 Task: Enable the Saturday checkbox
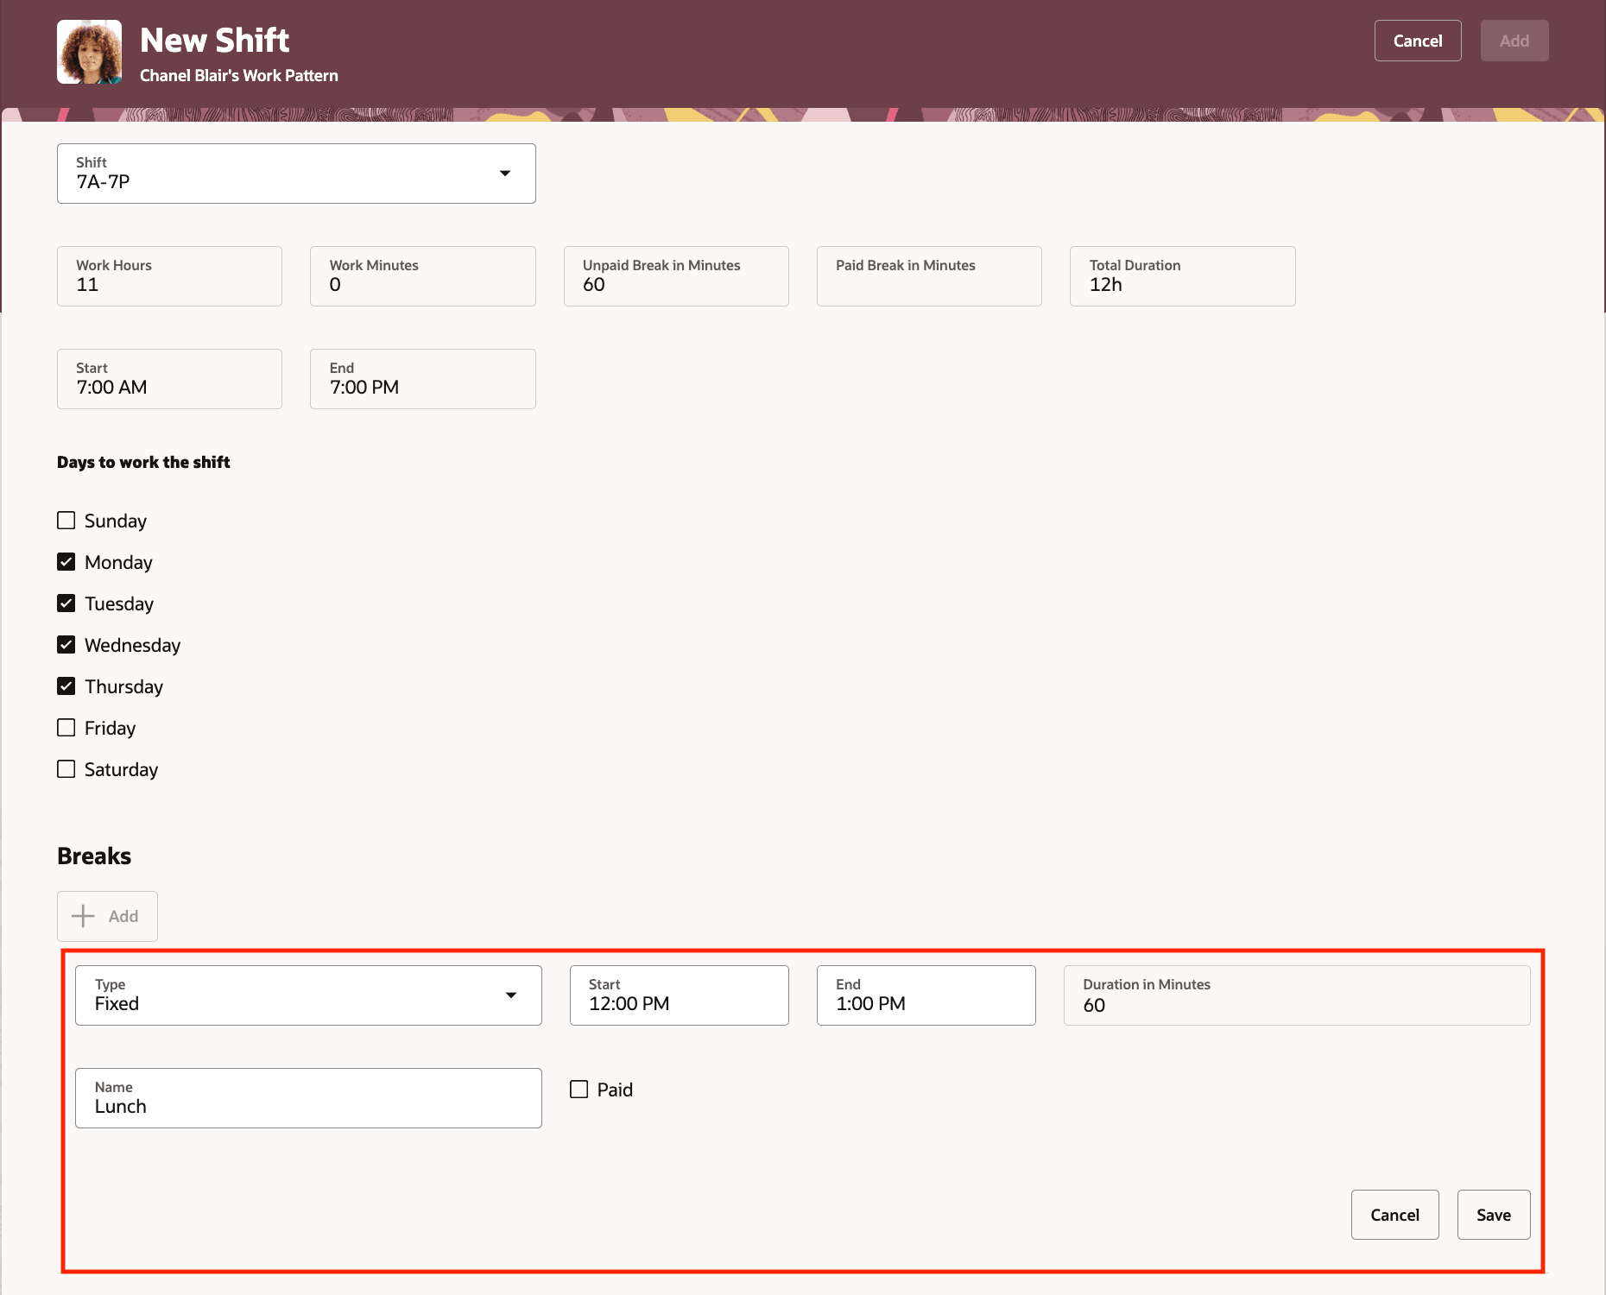point(66,768)
